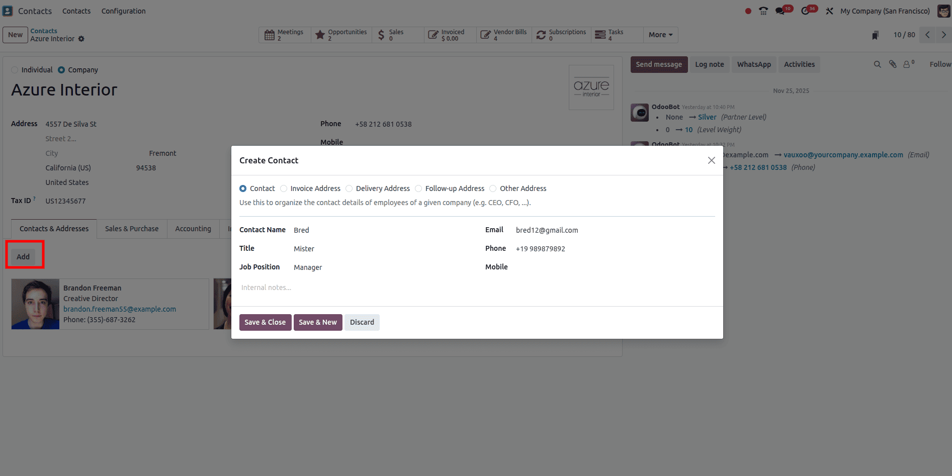Open the Meetings smart button calendar icon
The image size is (952, 476).
[270, 35]
